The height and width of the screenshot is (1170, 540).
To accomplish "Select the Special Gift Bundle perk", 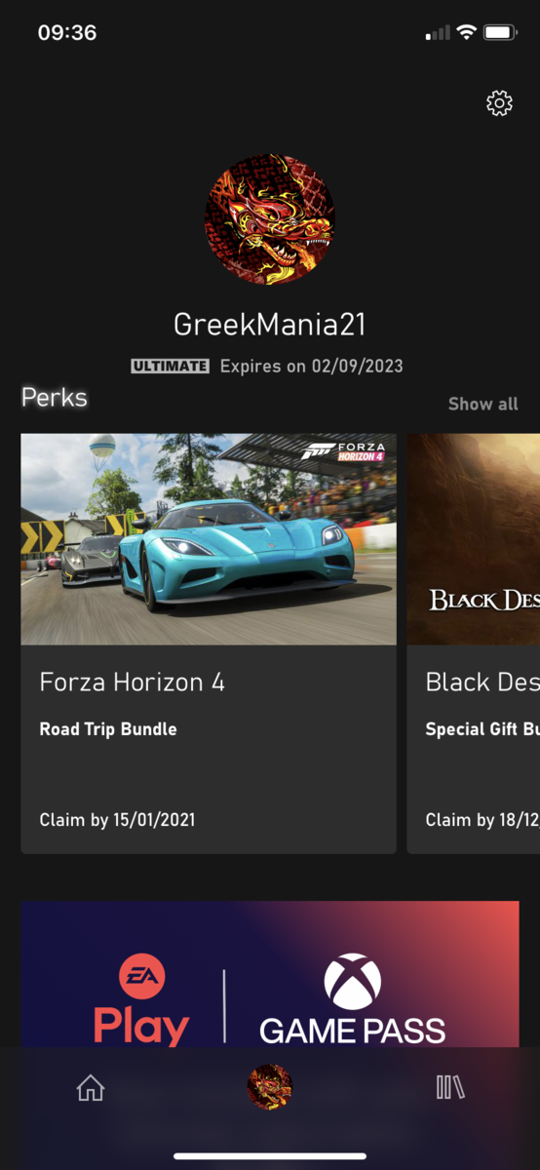I will pyautogui.click(x=482, y=729).
